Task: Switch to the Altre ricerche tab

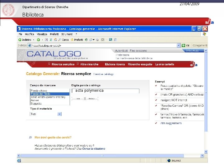Action: [x=89, y=64]
